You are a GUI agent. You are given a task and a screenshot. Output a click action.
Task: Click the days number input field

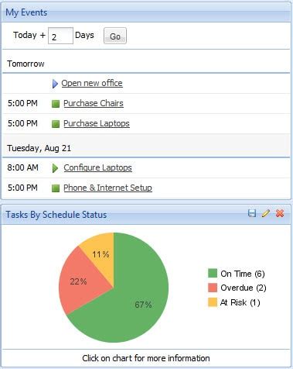tap(60, 36)
